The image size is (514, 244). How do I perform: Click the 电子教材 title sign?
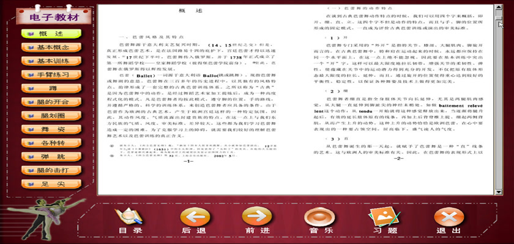54,17
